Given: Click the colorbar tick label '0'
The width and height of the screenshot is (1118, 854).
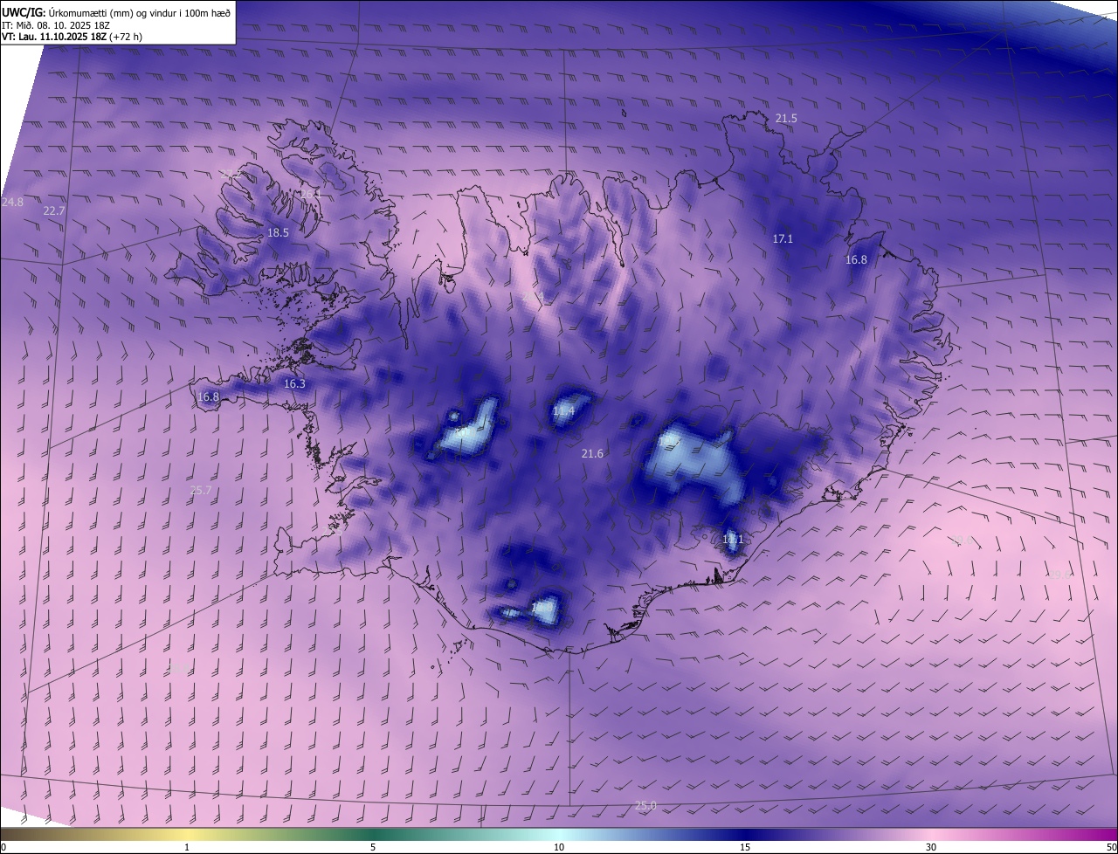Looking at the screenshot, I should tap(3, 847).
